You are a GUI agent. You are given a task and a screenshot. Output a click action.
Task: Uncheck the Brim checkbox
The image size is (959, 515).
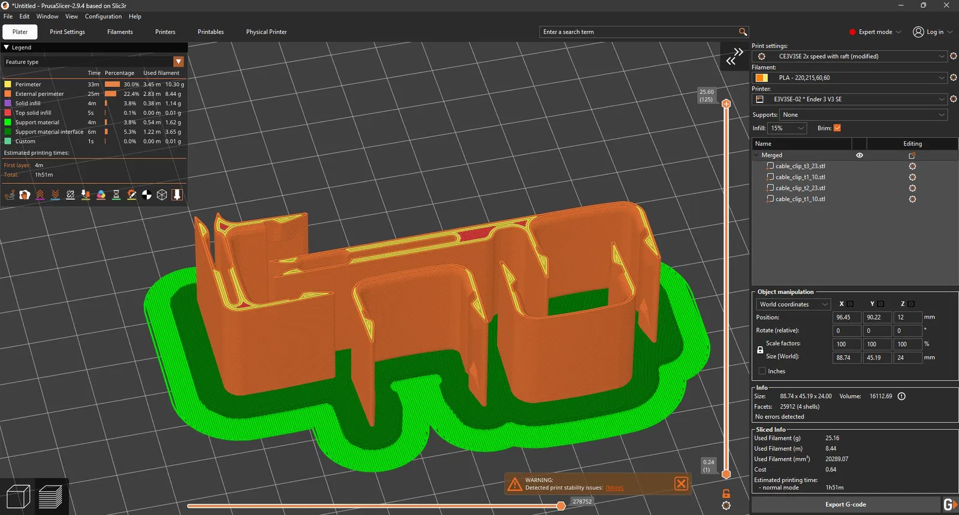tap(837, 128)
